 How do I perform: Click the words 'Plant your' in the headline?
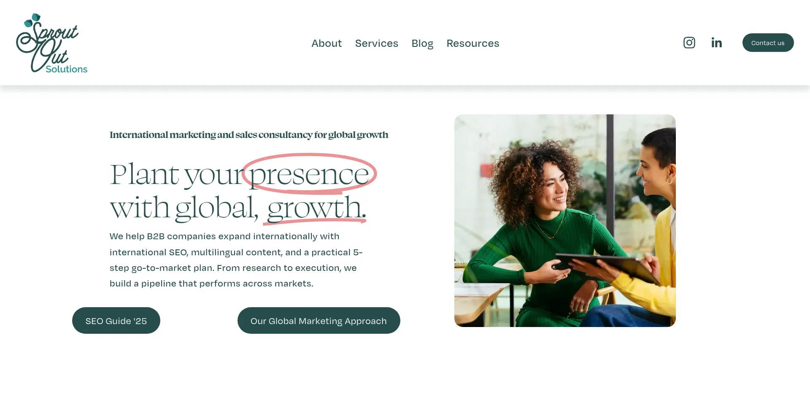pyautogui.click(x=176, y=175)
